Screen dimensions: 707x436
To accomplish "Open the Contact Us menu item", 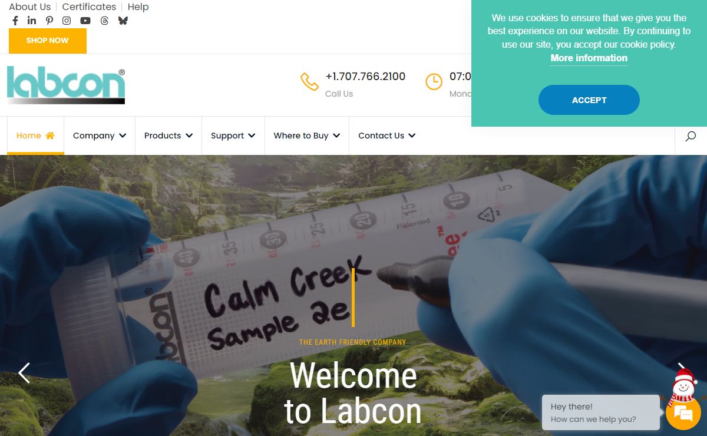I will pos(387,136).
